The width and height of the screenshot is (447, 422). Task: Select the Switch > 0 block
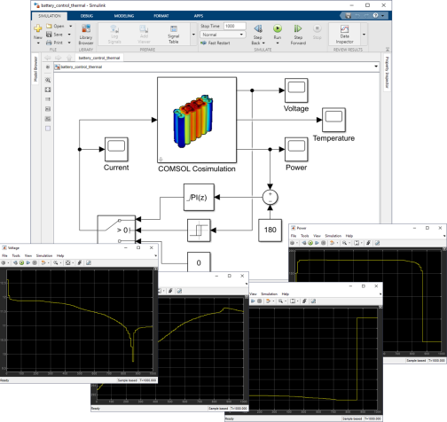(116, 230)
